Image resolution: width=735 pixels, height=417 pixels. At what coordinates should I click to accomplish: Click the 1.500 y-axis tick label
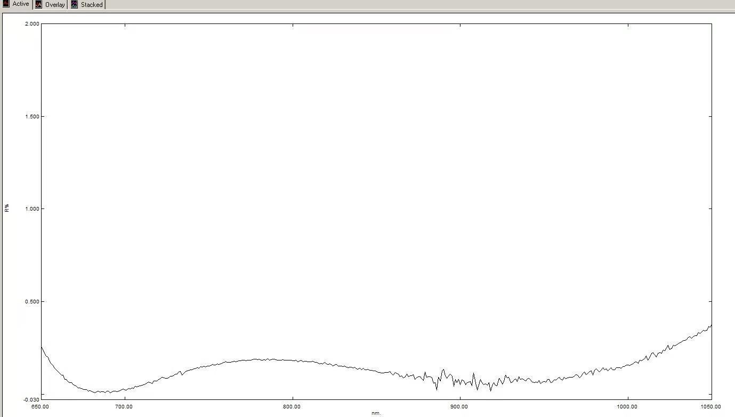32,117
